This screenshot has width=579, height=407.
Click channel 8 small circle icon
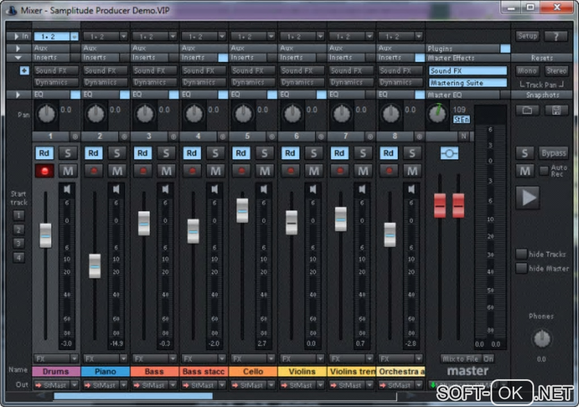(x=419, y=137)
